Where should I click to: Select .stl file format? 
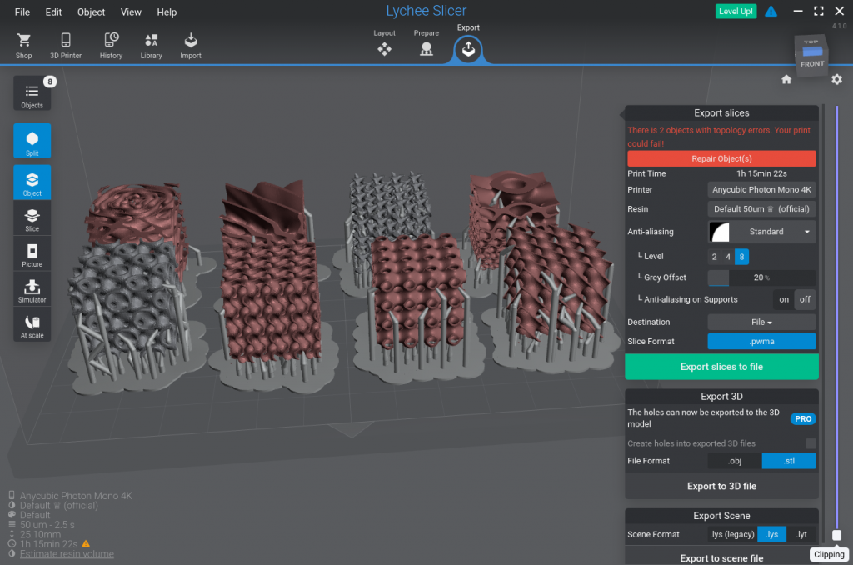point(789,461)
